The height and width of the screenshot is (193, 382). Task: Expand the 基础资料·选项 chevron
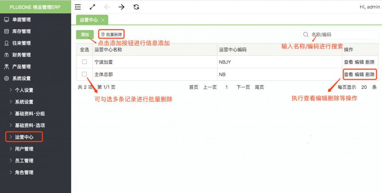pos(11,125)
